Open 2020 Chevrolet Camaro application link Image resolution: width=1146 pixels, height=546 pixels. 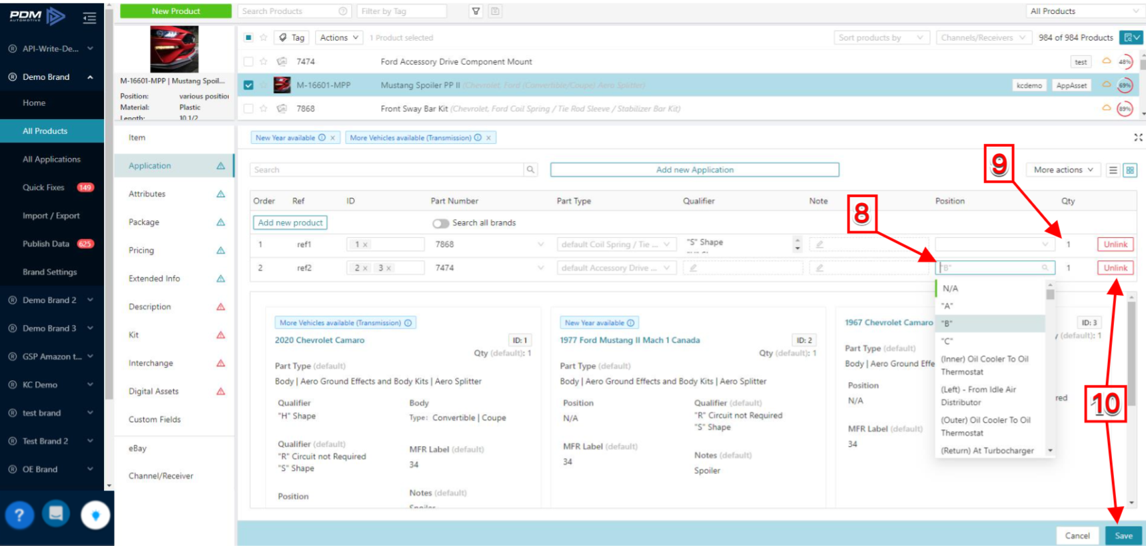pos(320,340)
